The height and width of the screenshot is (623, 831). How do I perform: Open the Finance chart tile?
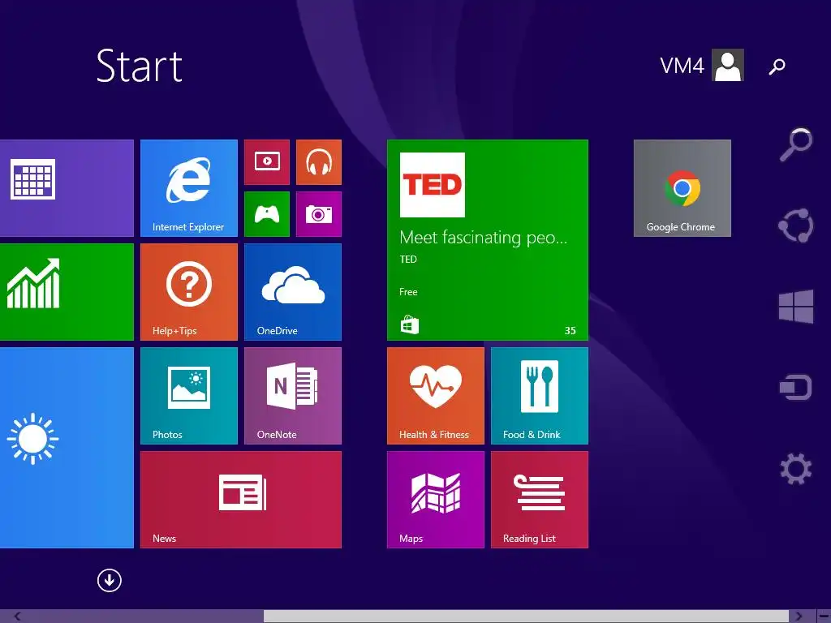tap(67, 292)
